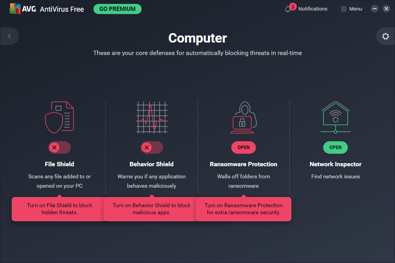This screenshot has width=395, height=263.
Task: Click the Network Inspector heading
Action: point(336,164)
